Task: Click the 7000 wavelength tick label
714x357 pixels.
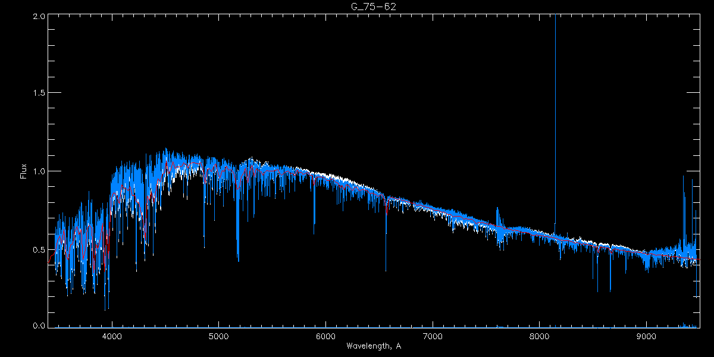Action: (x=433, y=336)
